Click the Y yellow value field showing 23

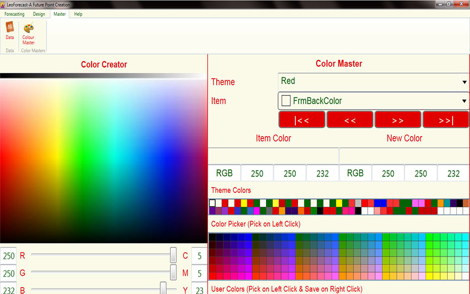pyautogui.click(x=199, y=289)
